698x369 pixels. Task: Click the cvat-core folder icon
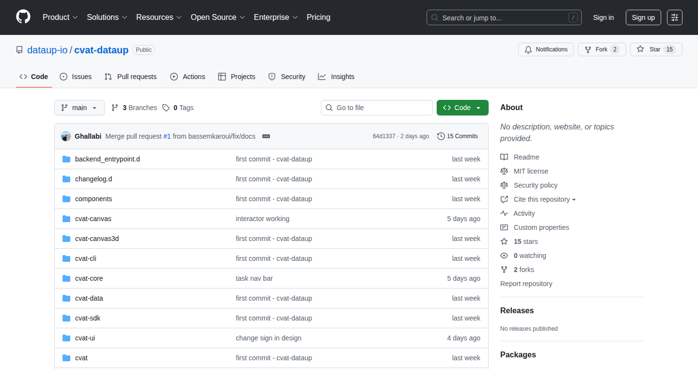click(66, 278)
